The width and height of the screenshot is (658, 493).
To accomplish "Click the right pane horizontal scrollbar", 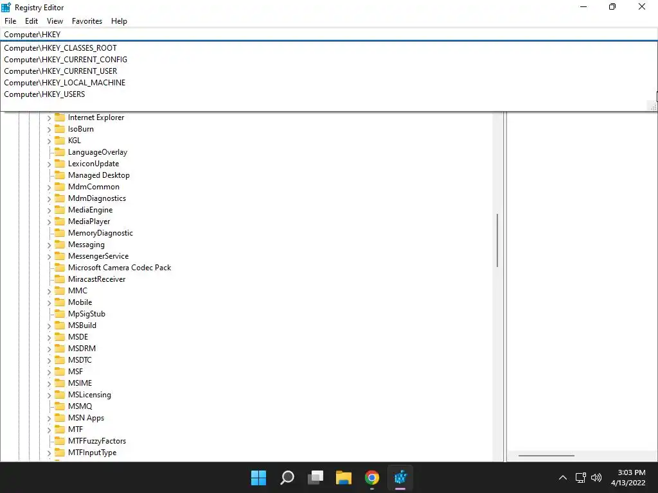I will (546, 455).
